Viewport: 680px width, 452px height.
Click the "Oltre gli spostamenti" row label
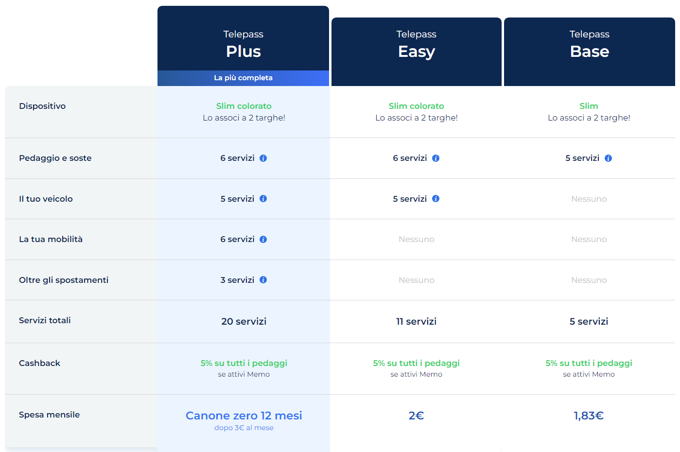(64, 280)
